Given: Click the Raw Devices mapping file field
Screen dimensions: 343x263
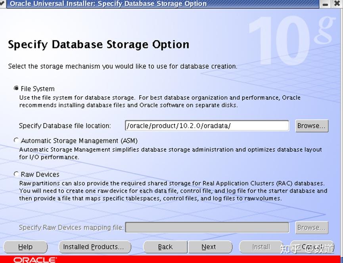Looking at the screenshot, I should tap(206, 227).
